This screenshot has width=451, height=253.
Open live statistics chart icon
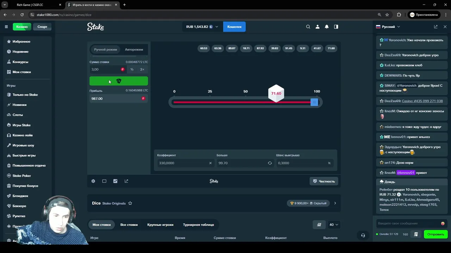pyautogui.click(x=115, y=181)
